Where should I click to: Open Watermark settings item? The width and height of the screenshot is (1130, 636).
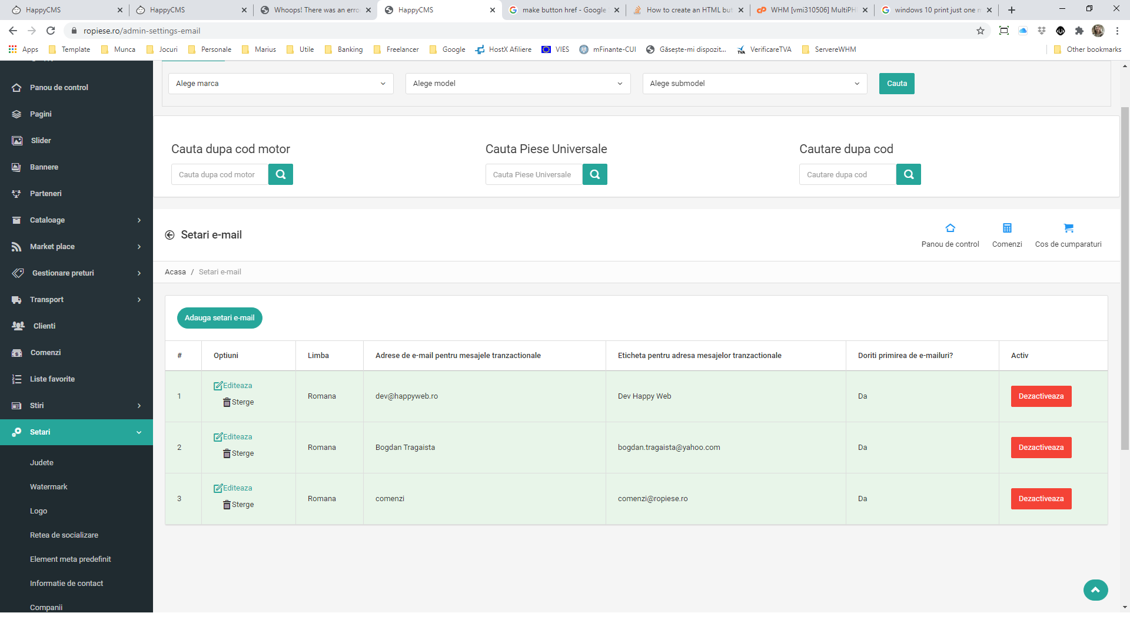tap(49, 487)
